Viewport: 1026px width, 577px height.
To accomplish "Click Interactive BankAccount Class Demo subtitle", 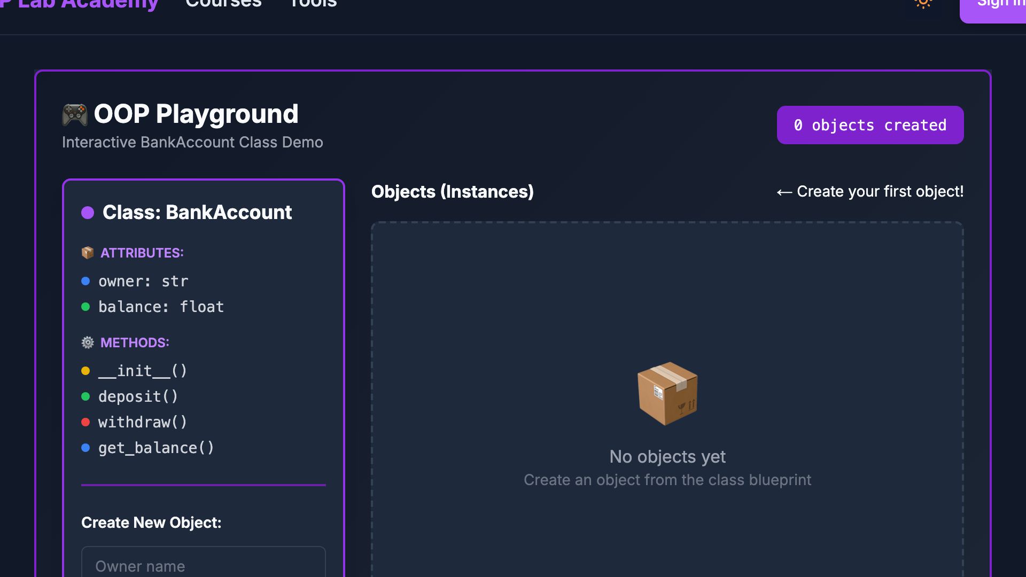I will tap(192, 142).
